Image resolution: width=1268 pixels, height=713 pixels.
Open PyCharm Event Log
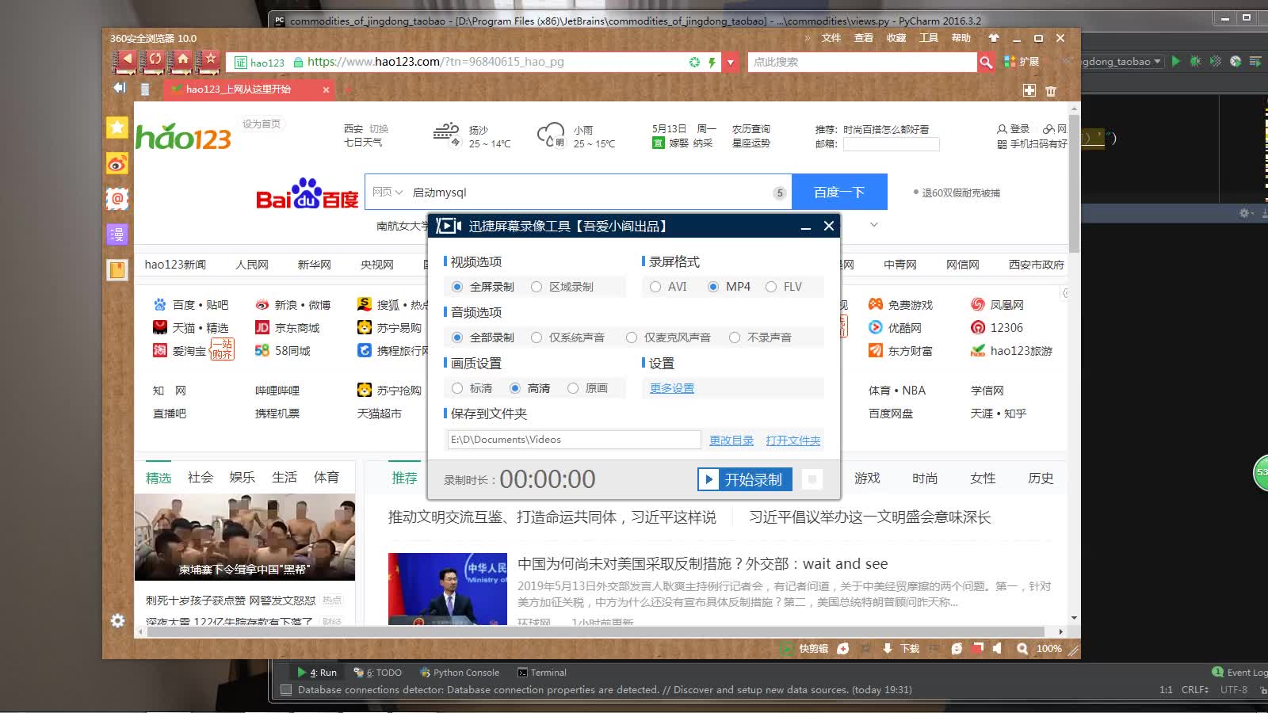point(1240,672)
